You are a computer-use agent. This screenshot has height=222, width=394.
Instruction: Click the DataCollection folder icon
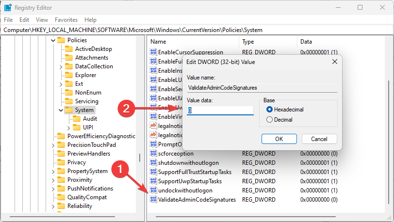click(x=69, y=66)
